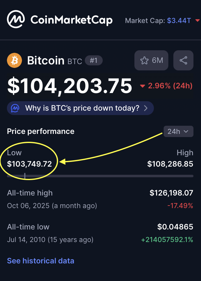The width and height of the screenshot is (201, 281).
Task: Click the red price-down triangle indicator
Action: point(143,86)
